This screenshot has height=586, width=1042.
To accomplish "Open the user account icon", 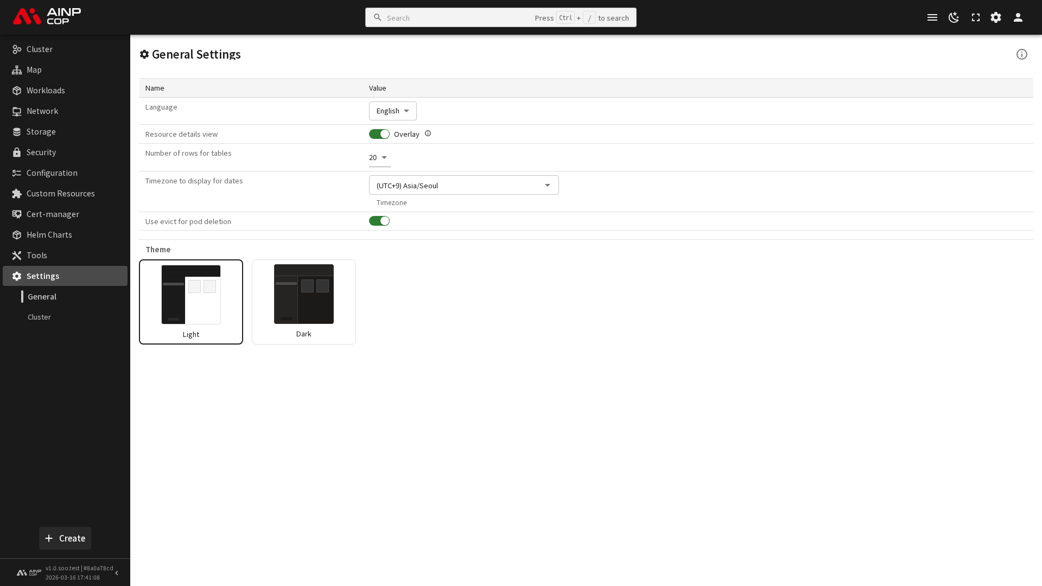I will [1018, 17].
